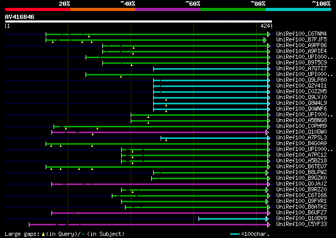Click the purple arrowhead on the UniRef100_Q10DW0 row
336x238 pixels.
[x=267, y=133]
